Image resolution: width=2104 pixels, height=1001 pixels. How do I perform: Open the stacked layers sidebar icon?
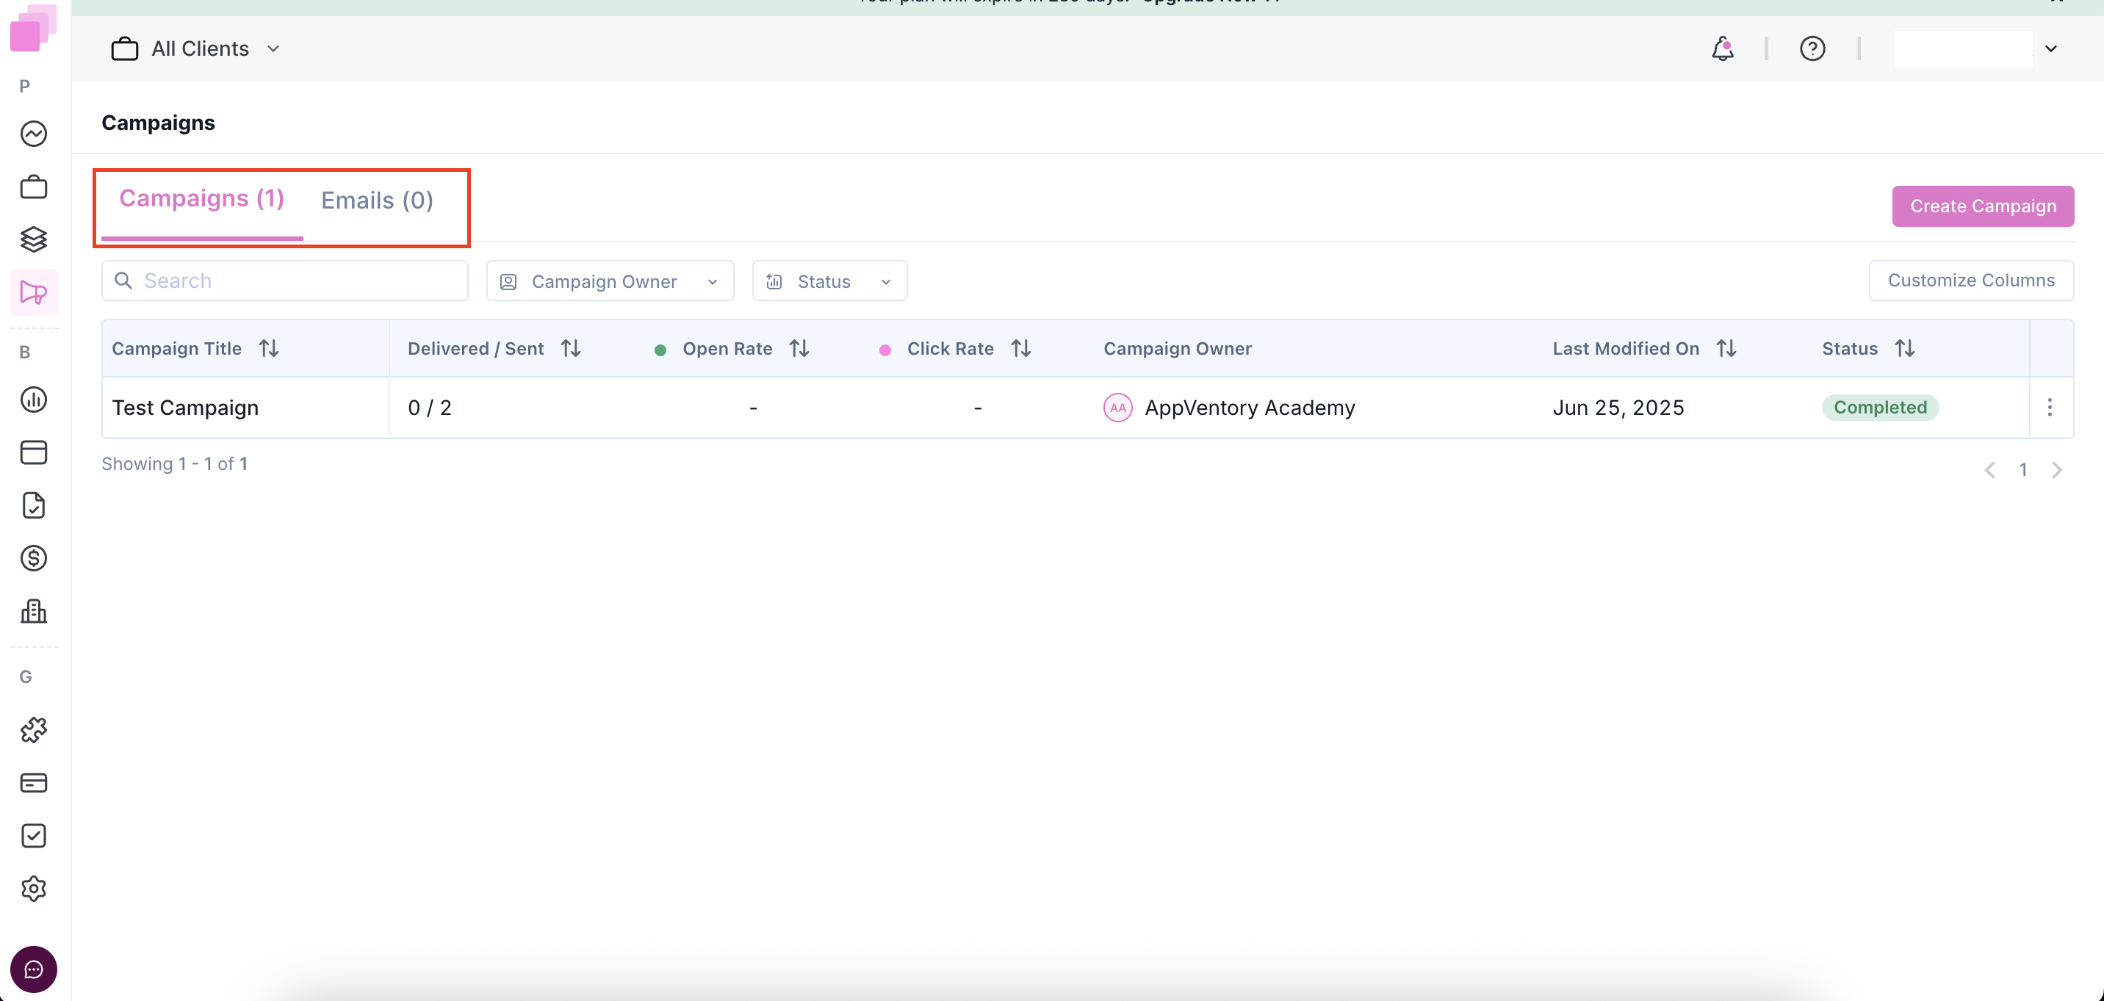click(x=34, y=239)
